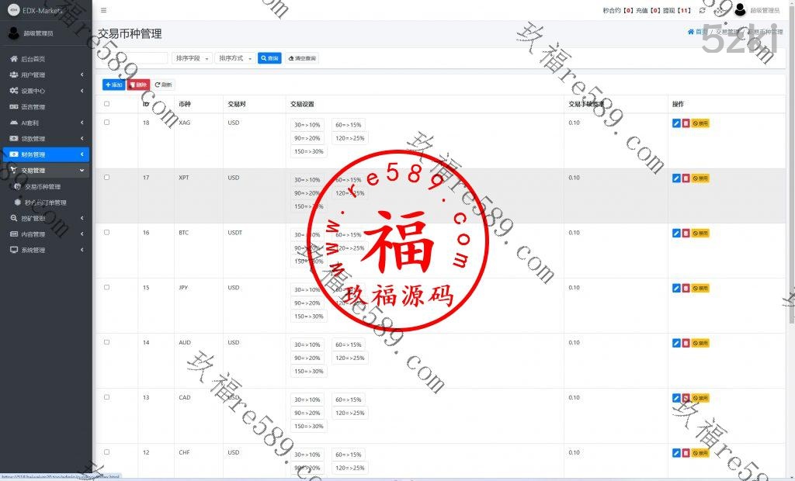Open 后台首页 in the sidebar
Screen dimensions: 795x481
coord(33,59)
